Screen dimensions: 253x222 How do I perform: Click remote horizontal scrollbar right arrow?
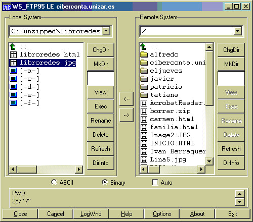[x=201, y=169]
